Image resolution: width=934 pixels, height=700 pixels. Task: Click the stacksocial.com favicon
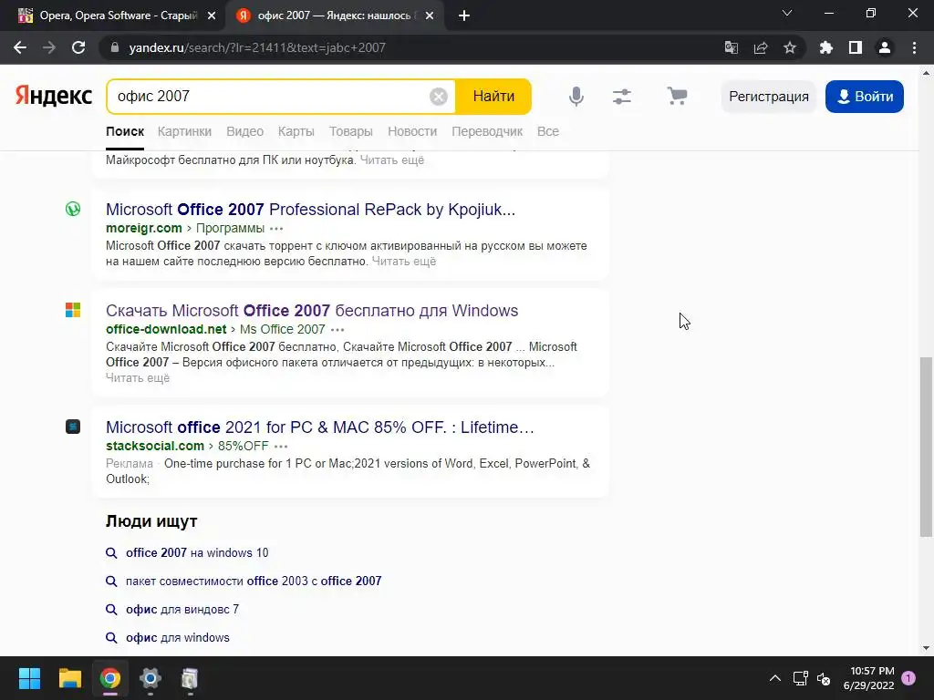pos(73,427)
